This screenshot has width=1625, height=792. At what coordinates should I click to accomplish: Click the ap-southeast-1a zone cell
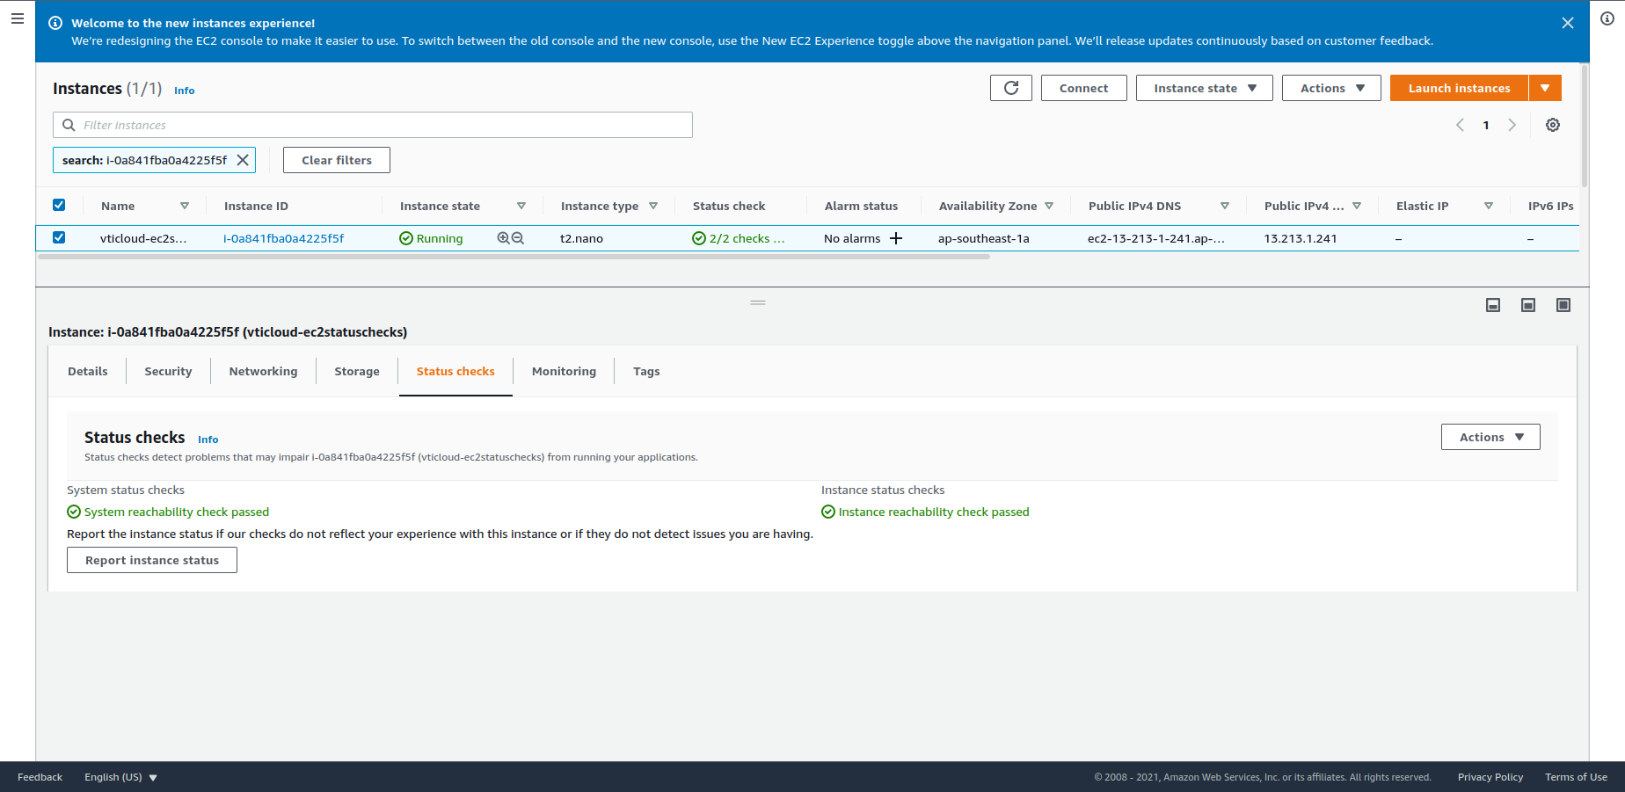[983, 238]
